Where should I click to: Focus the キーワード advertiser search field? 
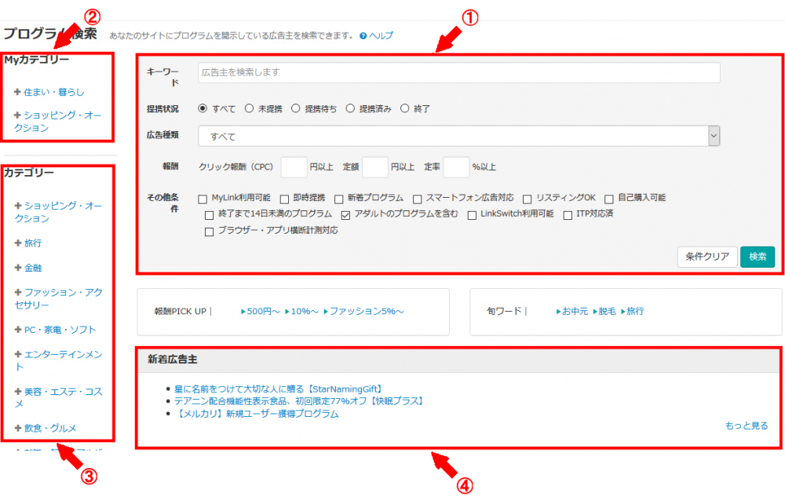tap(459, 72)
